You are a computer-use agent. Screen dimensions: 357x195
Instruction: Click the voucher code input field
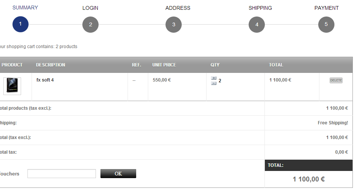pos(62,174)
